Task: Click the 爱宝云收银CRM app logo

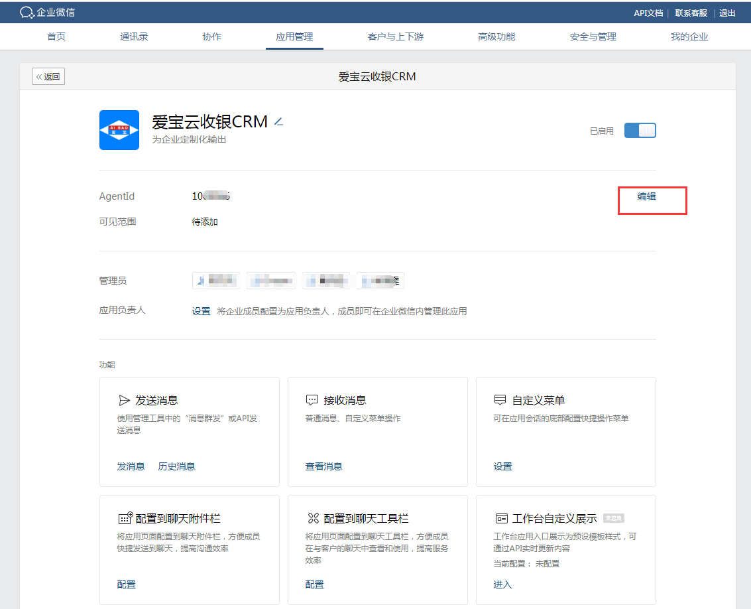Action: (x=119, y=130)
